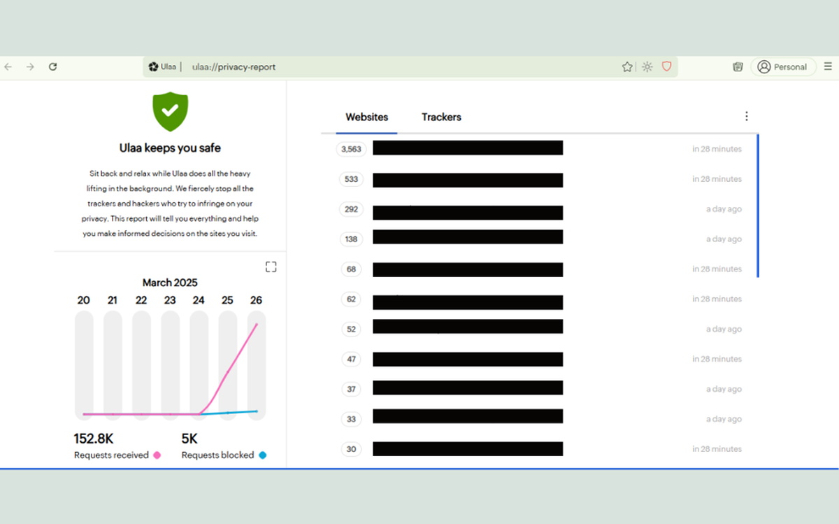
Task: Click the icon left of Personal profile
Action: tap(738, 67)
